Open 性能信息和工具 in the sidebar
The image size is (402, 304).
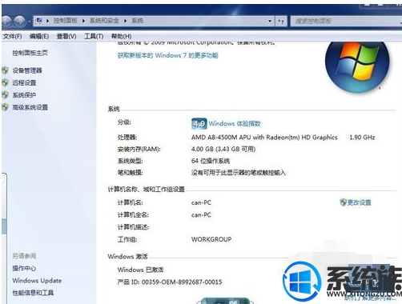pos(33,293)
